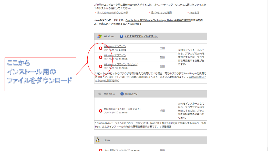Click the blue info icon beside どれを選択すればよいですか
Image resolution: width=268 pixels, height=151 pixels.
point(121,36)
